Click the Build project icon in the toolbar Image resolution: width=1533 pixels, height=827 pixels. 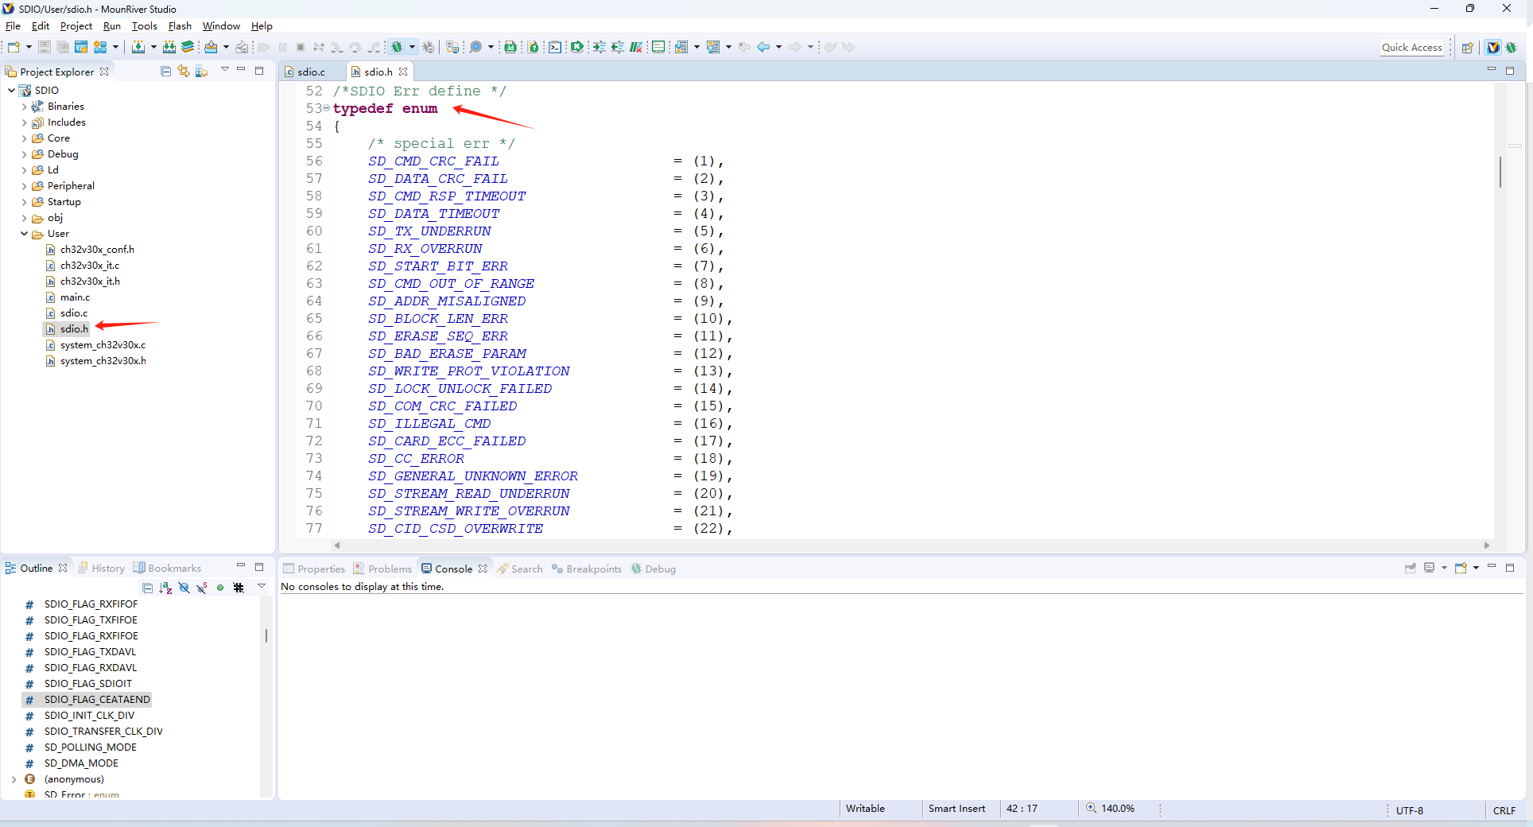point(138,47)
